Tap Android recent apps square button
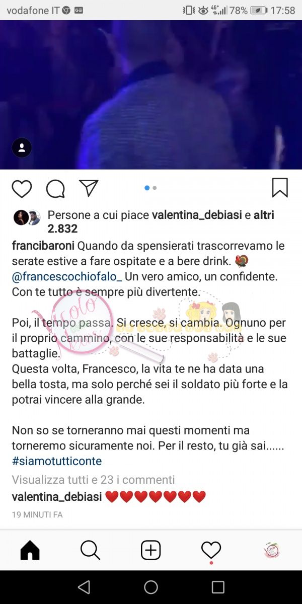This screenshot has height=604, width=302. (x=218, y=587)
